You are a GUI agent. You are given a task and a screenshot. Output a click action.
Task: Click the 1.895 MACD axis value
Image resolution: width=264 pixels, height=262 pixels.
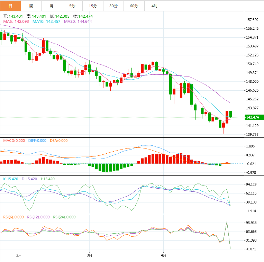point(250,146)
